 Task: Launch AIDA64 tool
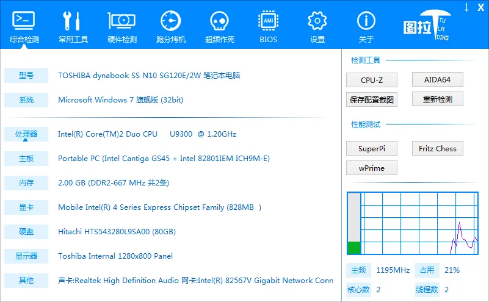437,80
